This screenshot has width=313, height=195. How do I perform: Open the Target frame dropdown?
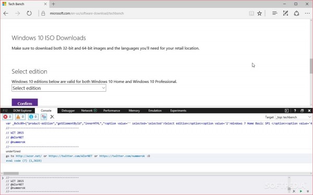(x=293, y=117)
